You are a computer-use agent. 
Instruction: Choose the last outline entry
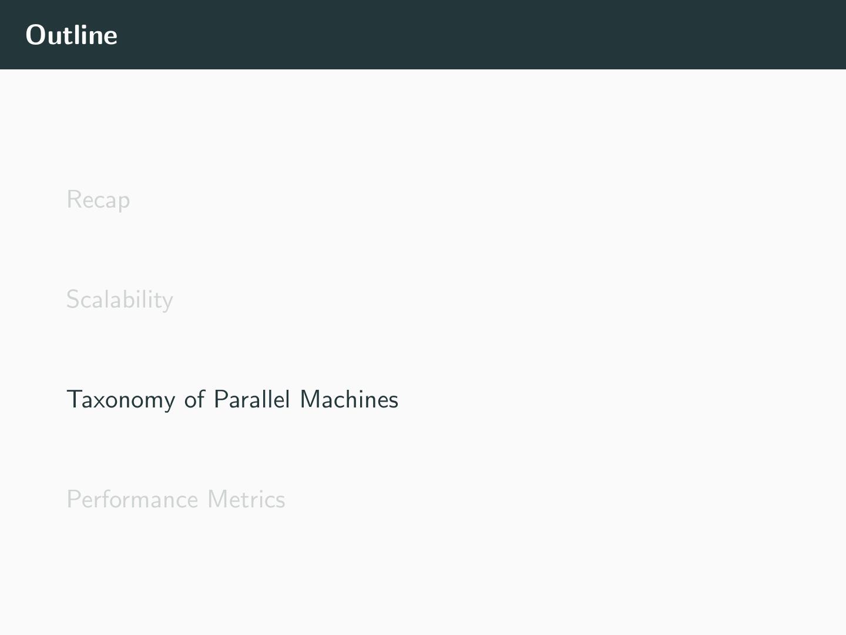(176, 500)
